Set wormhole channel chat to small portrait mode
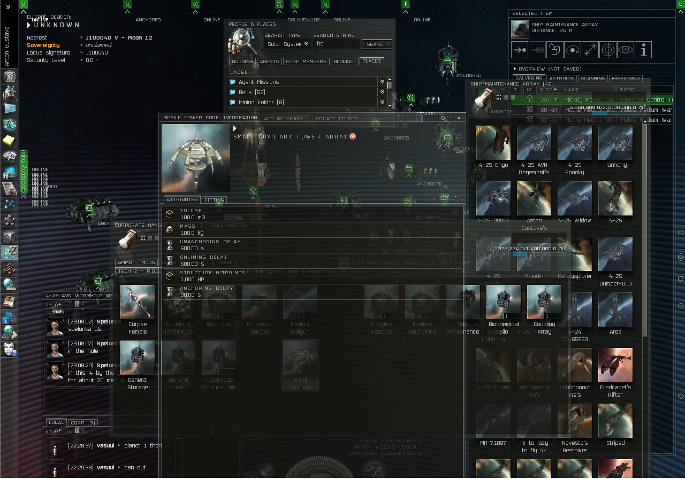 tap(77, 304)
